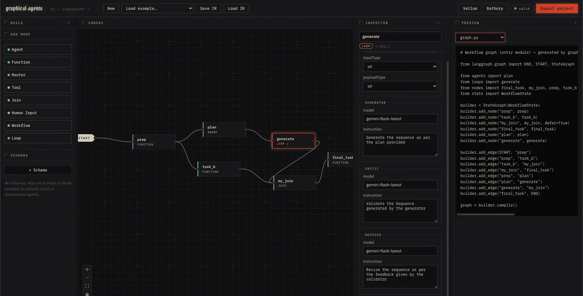Click the LOOP badge under the node name

(366, 46)
